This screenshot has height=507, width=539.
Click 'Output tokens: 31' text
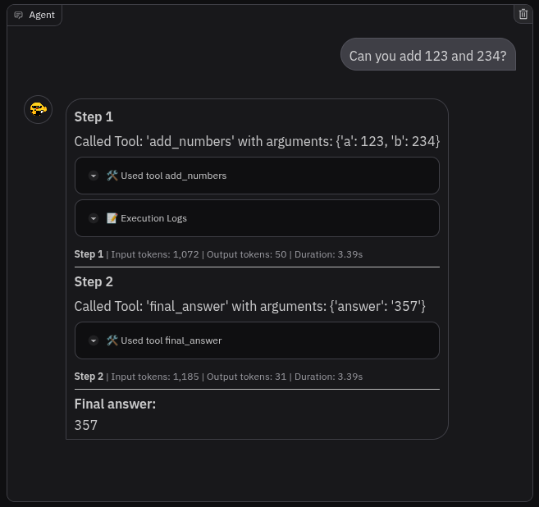[246, 377]
